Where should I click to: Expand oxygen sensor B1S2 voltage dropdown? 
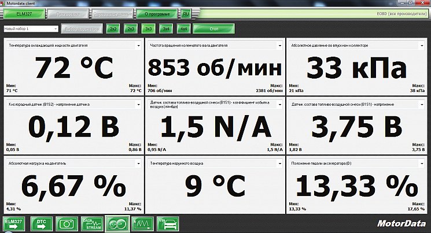click(x=138, y=105)
